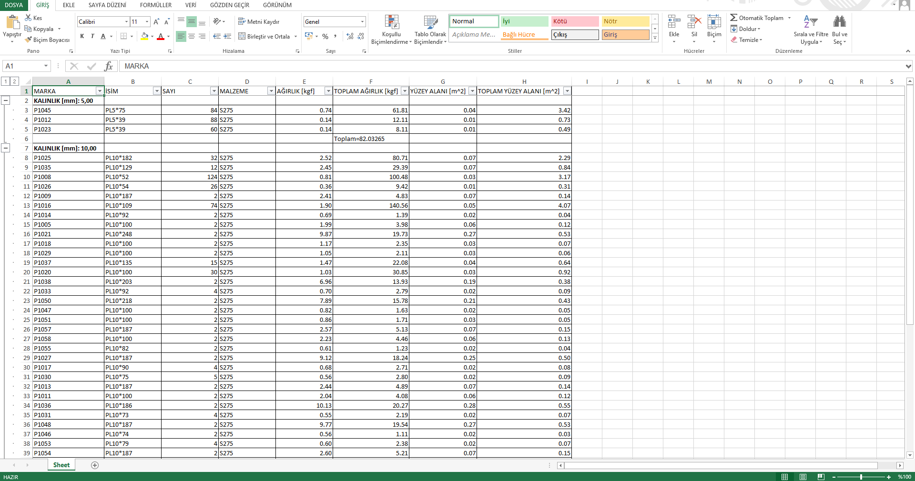Apply the İyi cell style

click(x=525, y=21)
